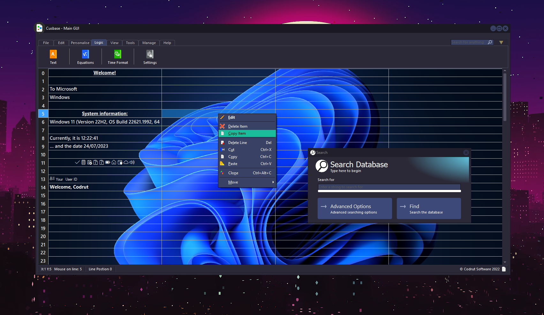This screenshot has width=544, height=315.
Task: Select the 'Welcome, Codrut' cell
Action: click(x=105, y=187)
